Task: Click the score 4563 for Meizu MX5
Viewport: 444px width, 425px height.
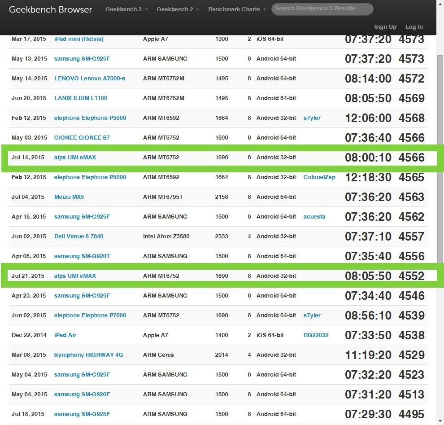Action: coord(411,197)
